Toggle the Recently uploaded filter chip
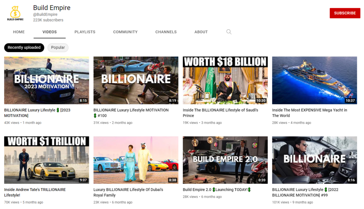Screen dimensions: 364x209 tap(24, 47)
